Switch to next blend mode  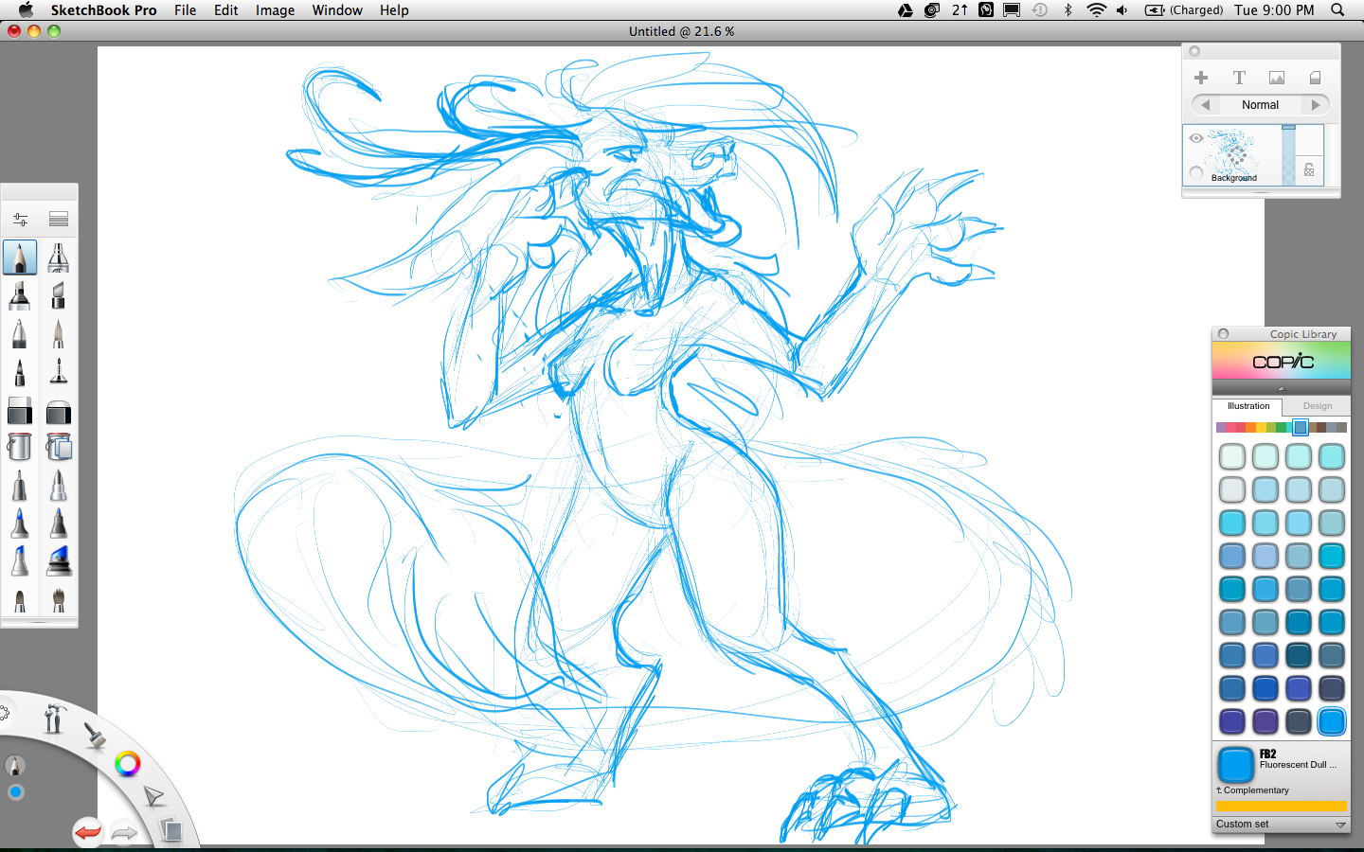[1316, 105]
